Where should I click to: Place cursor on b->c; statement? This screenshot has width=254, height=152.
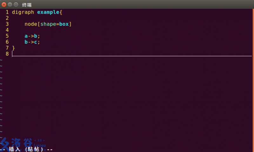(x=32, y=42)
